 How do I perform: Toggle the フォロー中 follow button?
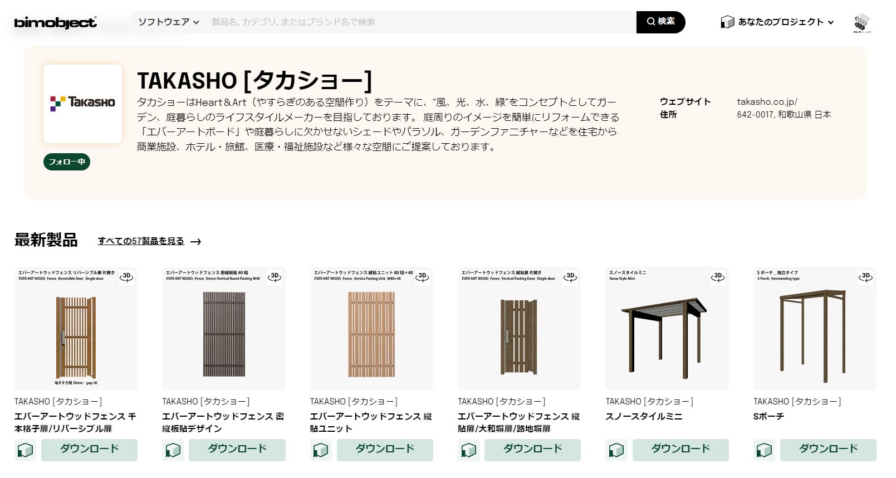[x=67, y=162]
